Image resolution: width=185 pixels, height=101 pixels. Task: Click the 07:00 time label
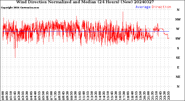tap(51, 96)
